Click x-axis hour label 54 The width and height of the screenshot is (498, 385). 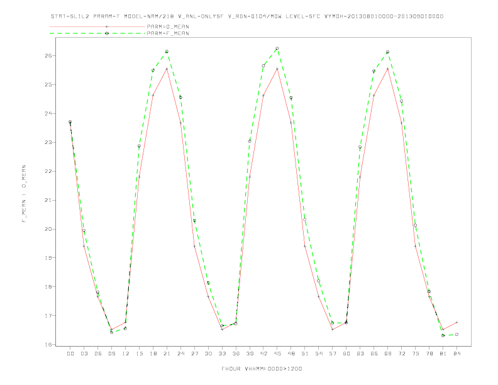pos(319,354)
